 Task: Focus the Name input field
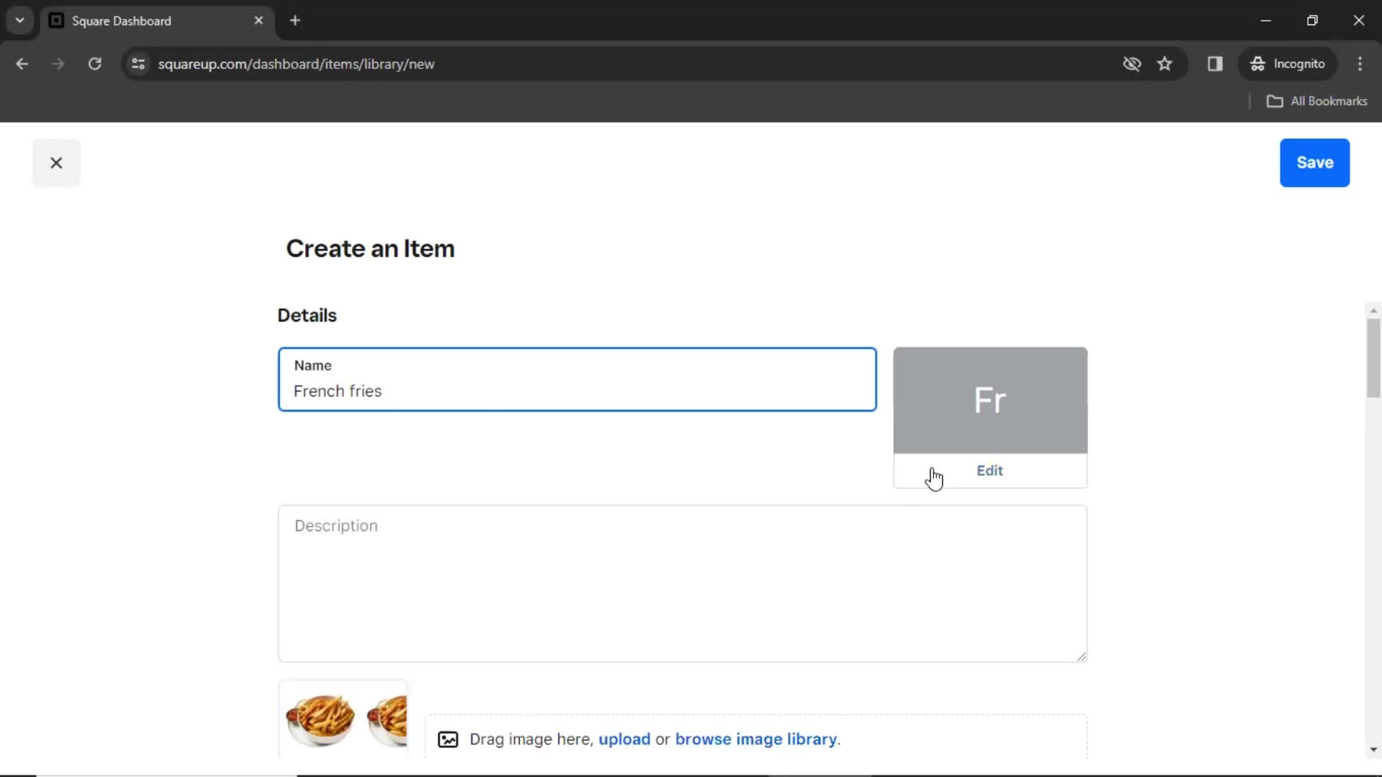pos(577,379)
